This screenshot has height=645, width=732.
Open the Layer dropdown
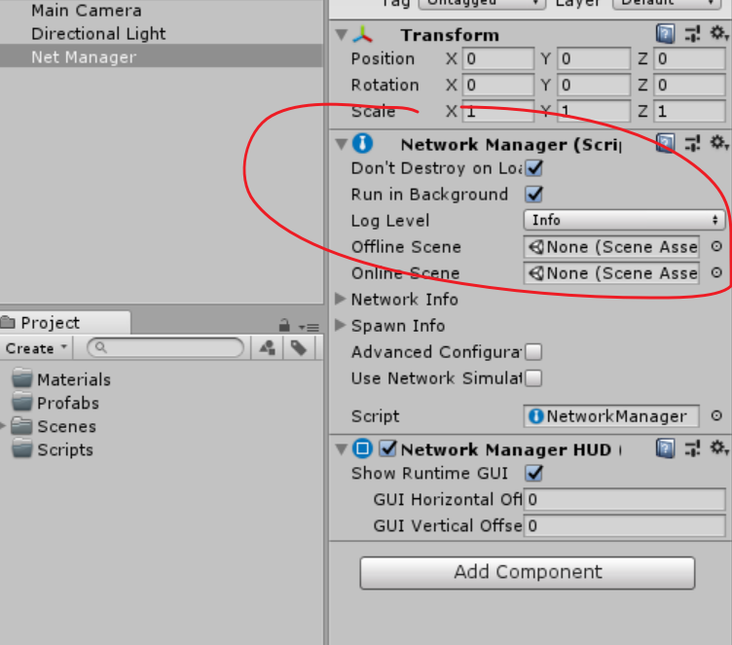666,4
